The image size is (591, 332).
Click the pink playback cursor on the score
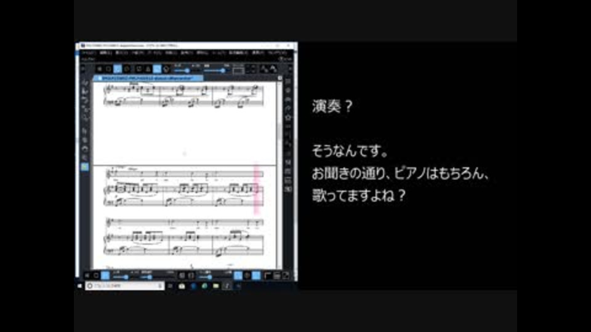click(x=257, y=189)
